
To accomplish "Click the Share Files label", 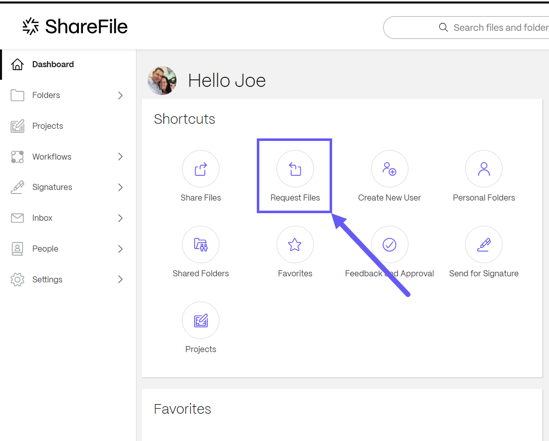I will (x=201, y=198).
